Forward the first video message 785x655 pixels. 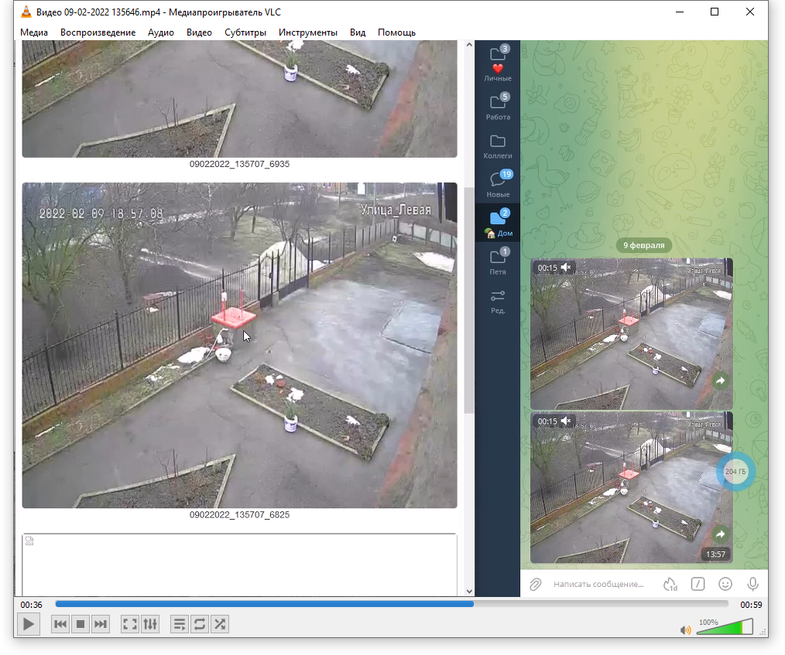pyautogui.click(x=720, y=381)
